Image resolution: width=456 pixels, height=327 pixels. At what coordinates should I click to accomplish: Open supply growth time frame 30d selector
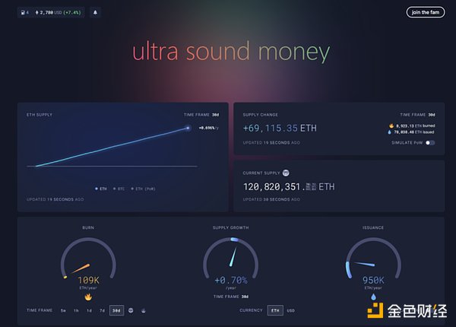tap(243, 297)
